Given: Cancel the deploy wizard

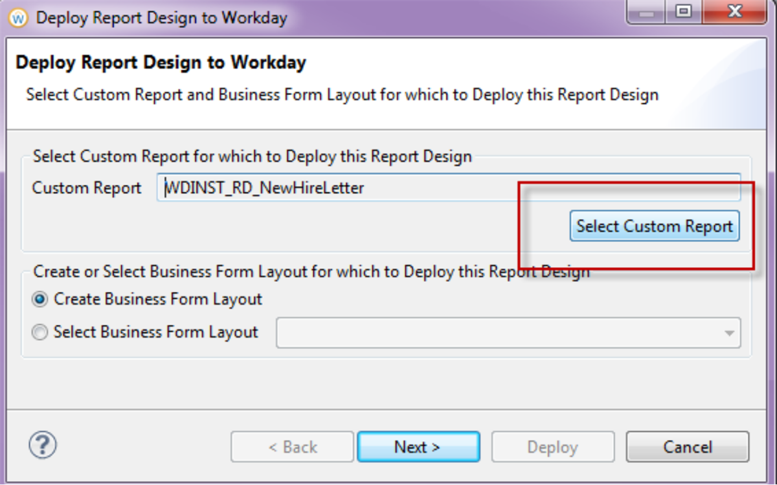Looking at the screenshot, I should 688,447.
